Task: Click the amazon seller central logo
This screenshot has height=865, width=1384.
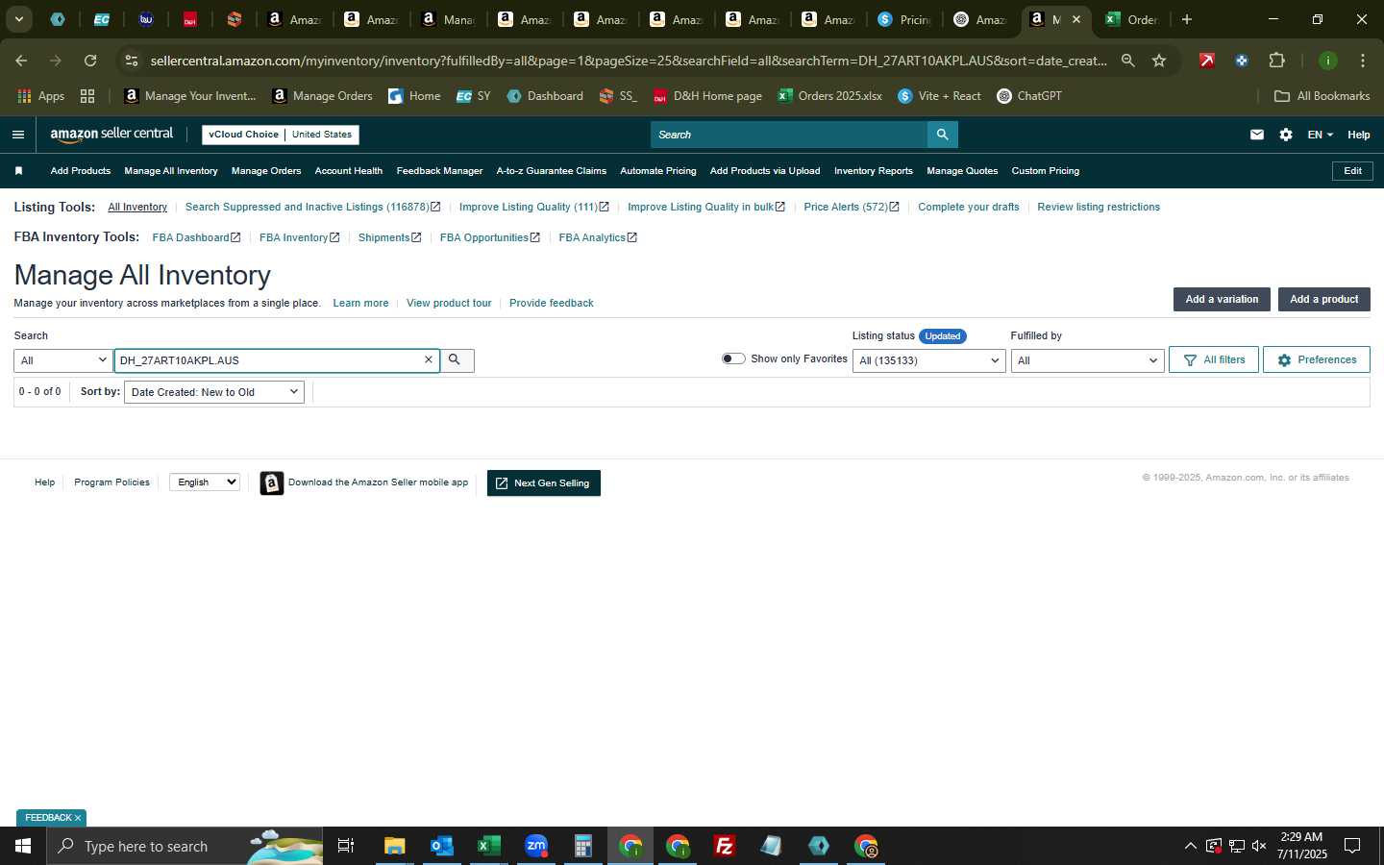Action: point(111,135)
